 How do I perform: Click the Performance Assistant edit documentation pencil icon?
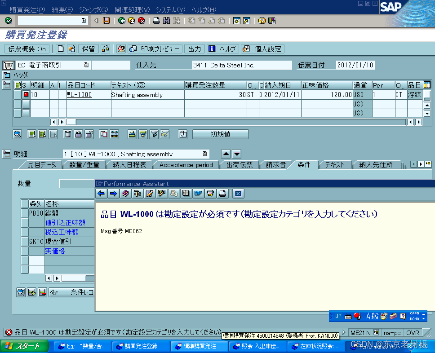click(150, 193)
